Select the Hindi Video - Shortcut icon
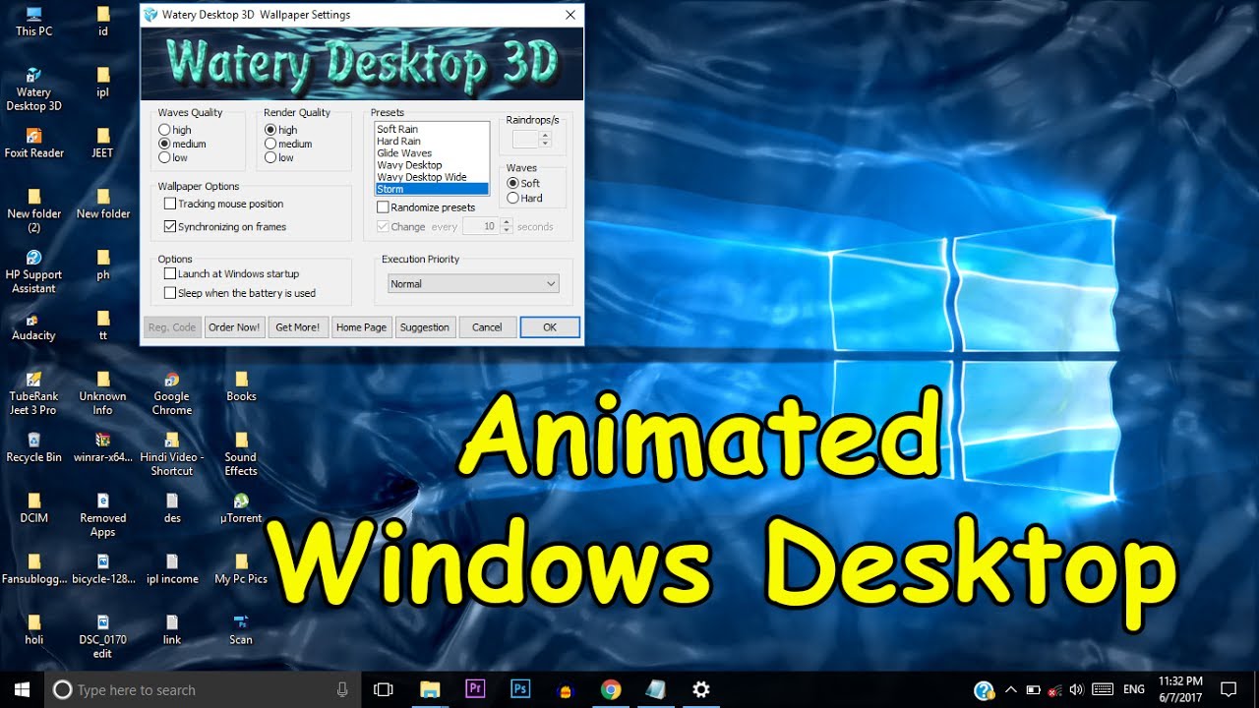 (x=172, y=454)
